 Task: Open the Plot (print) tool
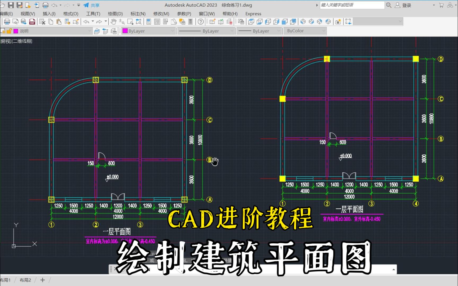point(7,21)
